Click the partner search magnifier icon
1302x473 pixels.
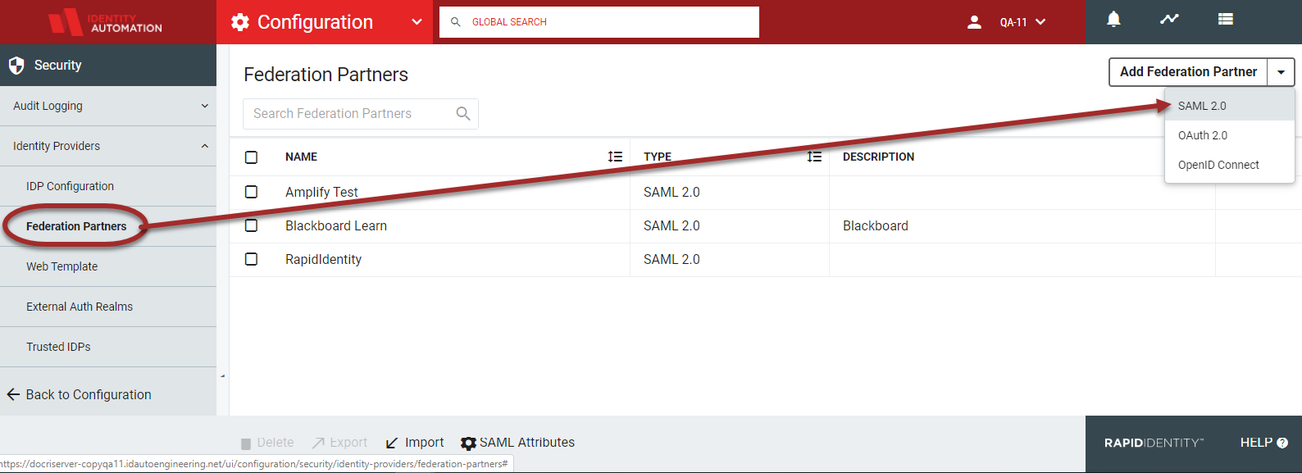463,114
